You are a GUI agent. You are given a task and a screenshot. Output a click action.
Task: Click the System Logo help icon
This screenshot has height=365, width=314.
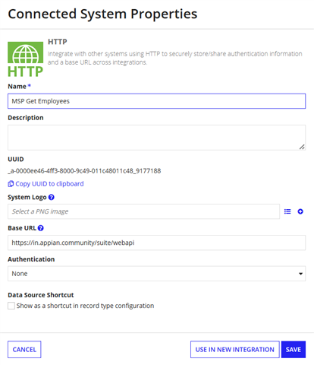tap(52, 197)
